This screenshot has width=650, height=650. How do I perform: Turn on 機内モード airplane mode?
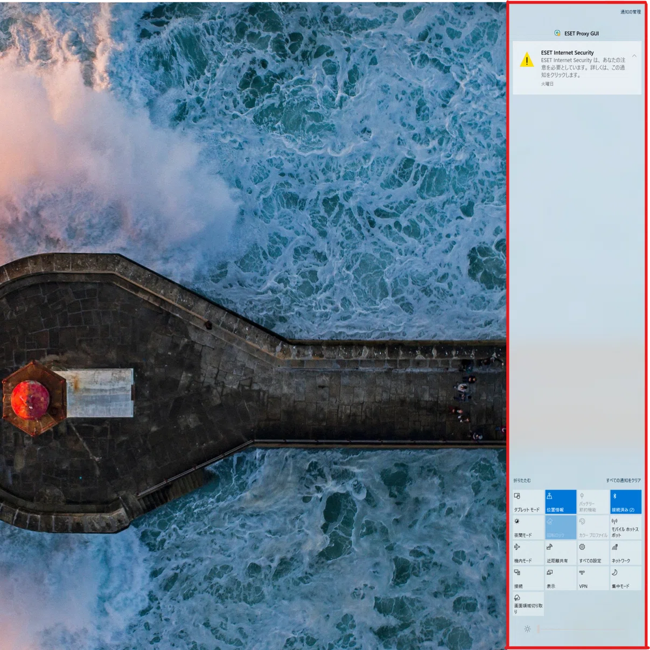(x=528, y=553)
